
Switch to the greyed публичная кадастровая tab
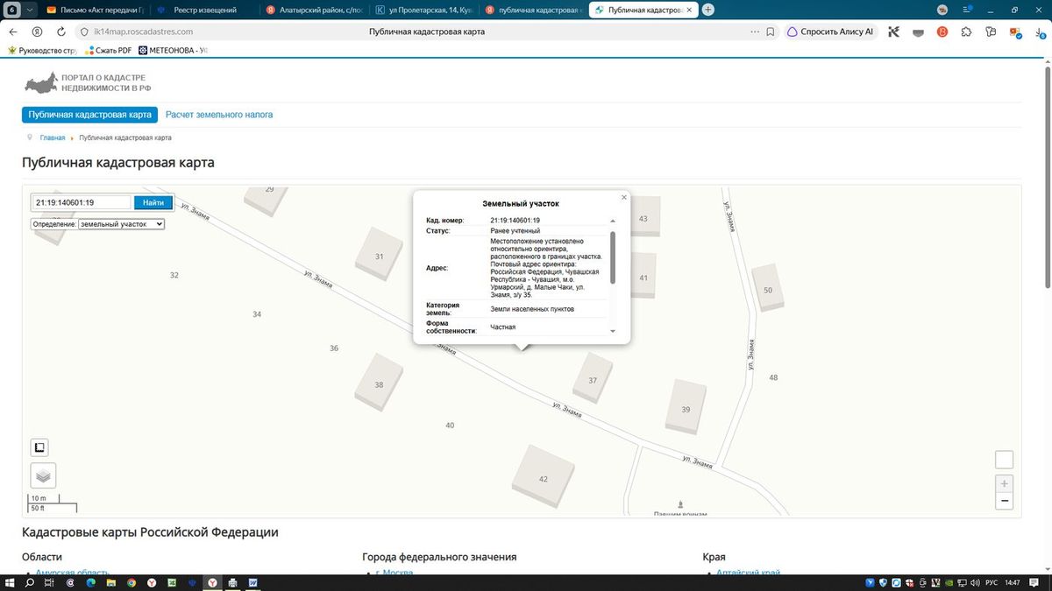click(x=534, y=10)
